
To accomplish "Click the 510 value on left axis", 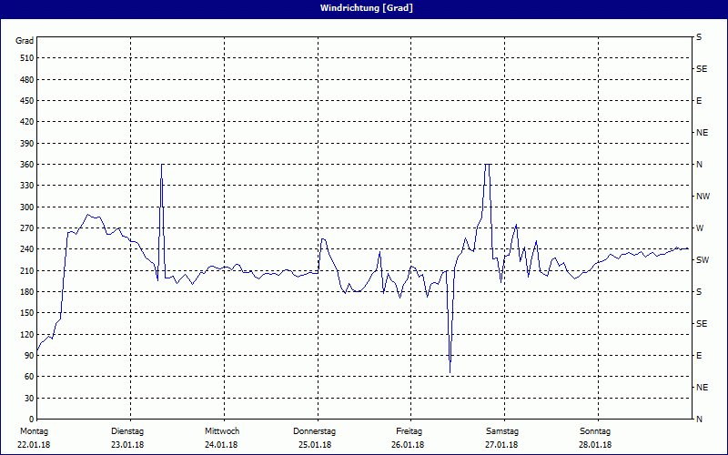I will [26, 58].
